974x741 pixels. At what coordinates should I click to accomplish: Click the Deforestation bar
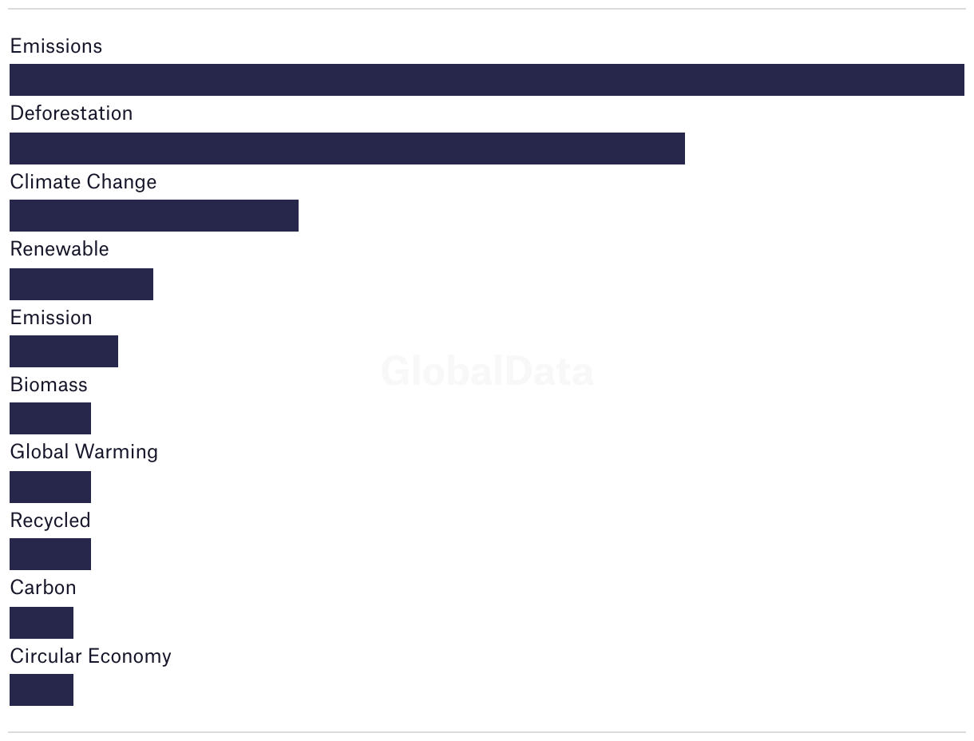(347, 149)
